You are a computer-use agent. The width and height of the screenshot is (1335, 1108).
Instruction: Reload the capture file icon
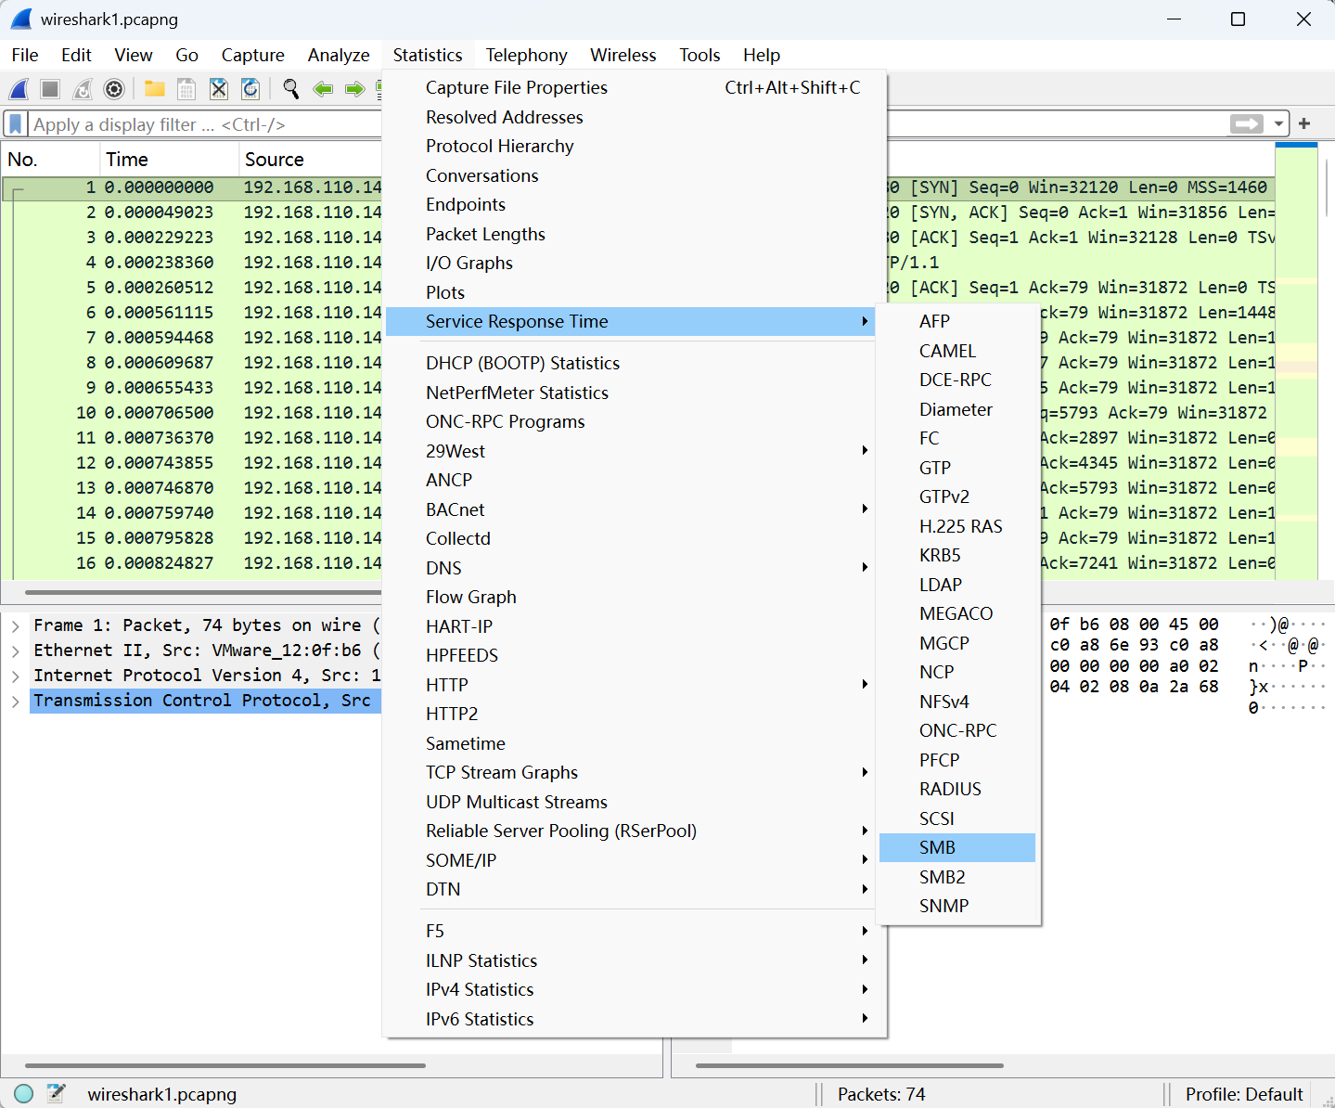tap(250, 89)
